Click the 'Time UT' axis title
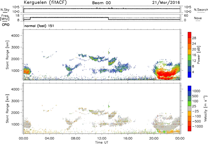 coord(102,142)
